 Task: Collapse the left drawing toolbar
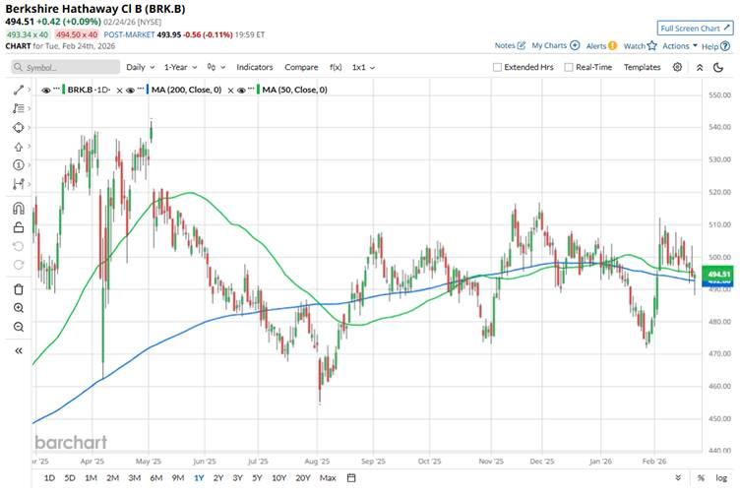point(19,350)
